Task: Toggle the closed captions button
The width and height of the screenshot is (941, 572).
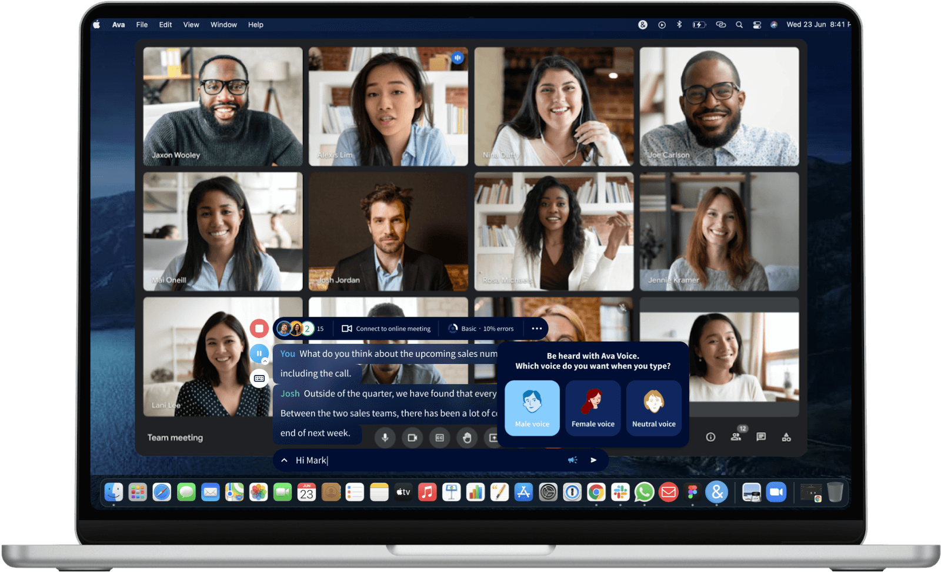Action: coord(439,437)
